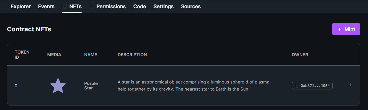
Task: Select the NFTs tab label
Action: coord(75,6)
